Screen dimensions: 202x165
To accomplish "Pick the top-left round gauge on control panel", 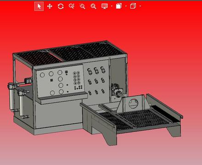I will (x=42, y=75).
